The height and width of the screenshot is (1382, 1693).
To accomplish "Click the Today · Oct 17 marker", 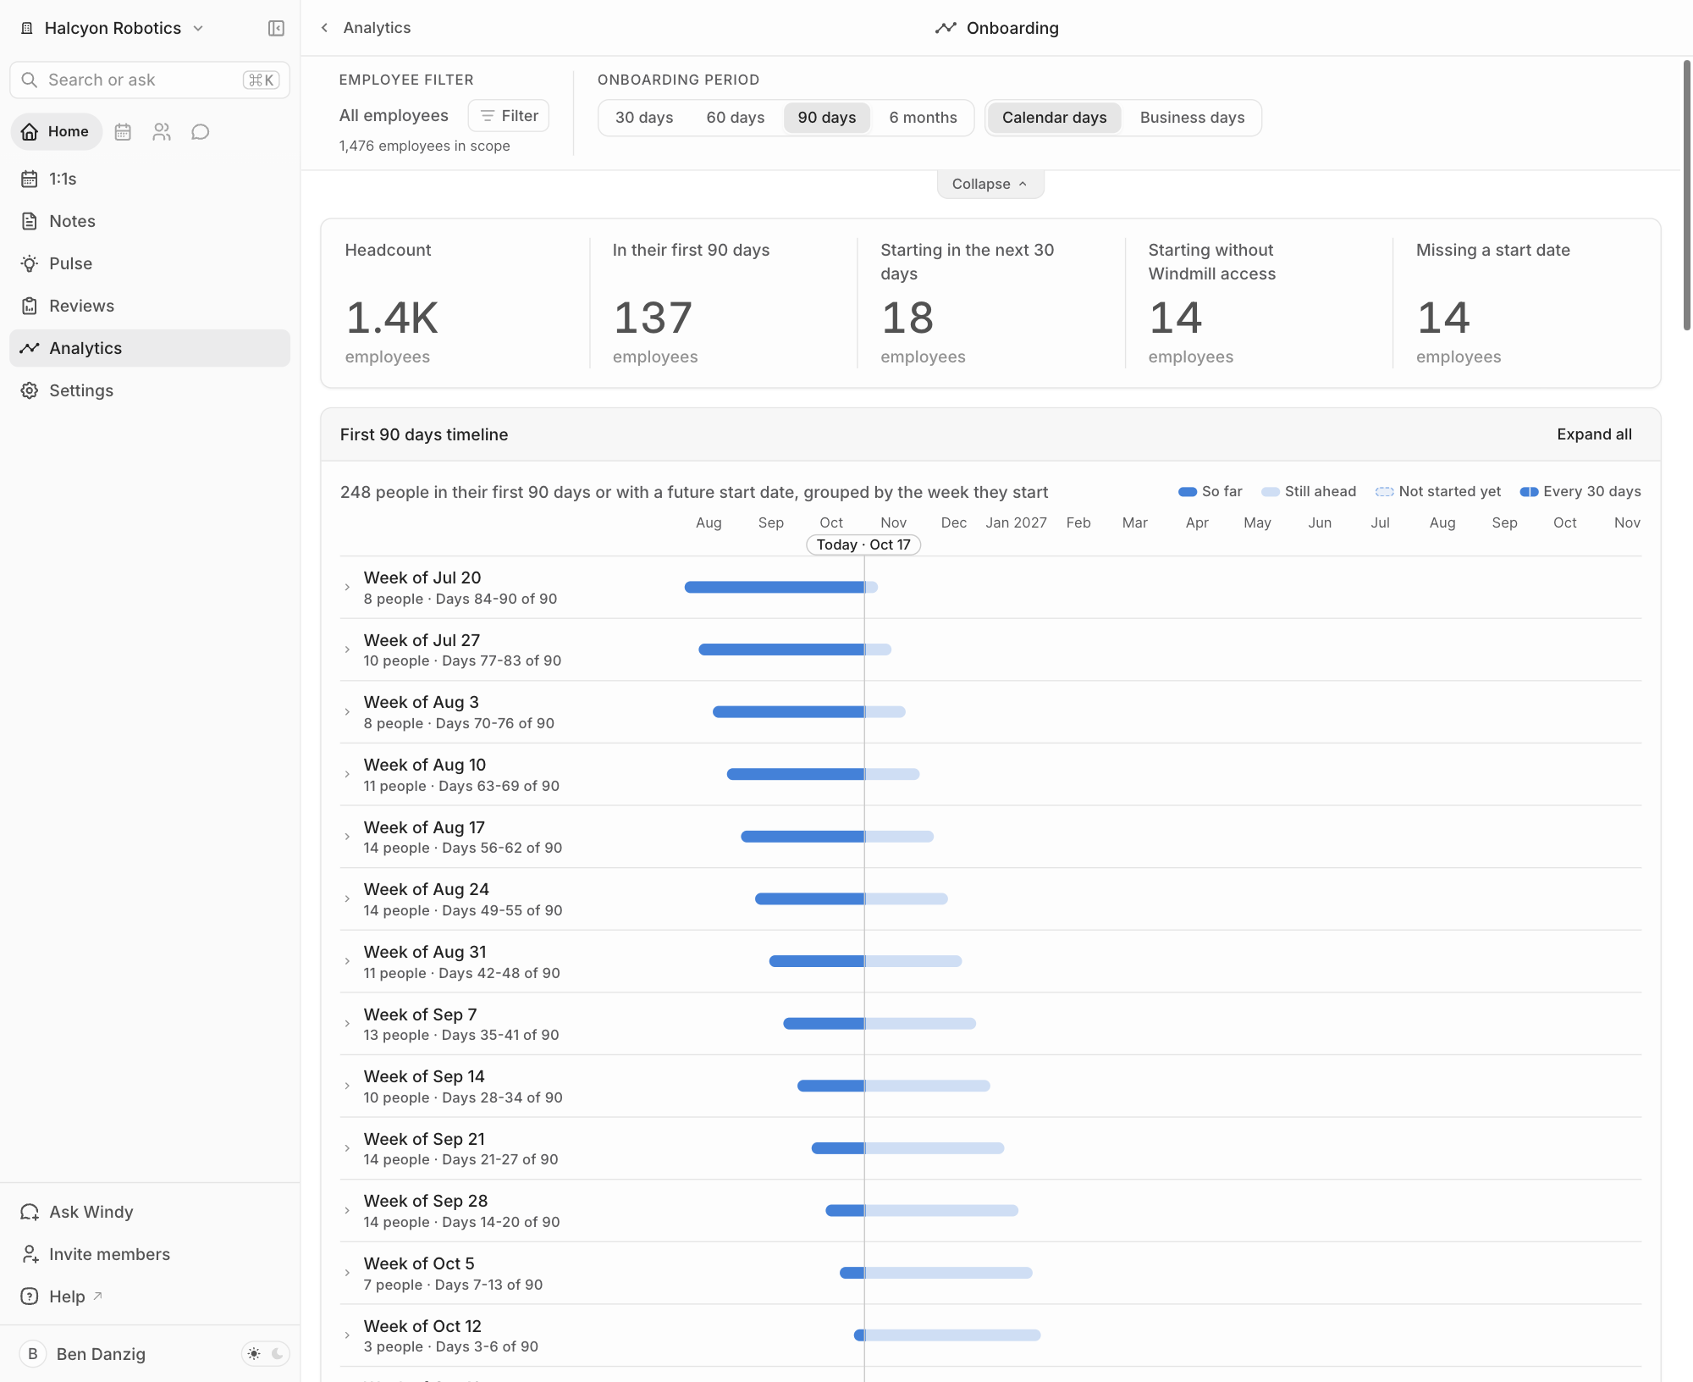I will tap(863, 545).
